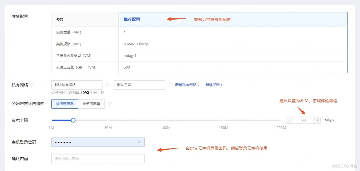Click the 参数 column header
Viewport: 360px width, 171px height.
60,19
